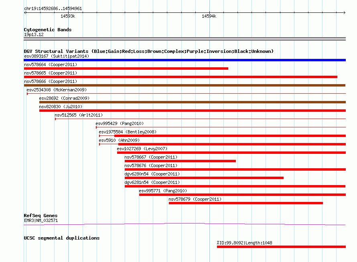Open esv1027269 (Levy2007) variant label
This screenshot has height=262, width=357.
click(x=142, y=149)
